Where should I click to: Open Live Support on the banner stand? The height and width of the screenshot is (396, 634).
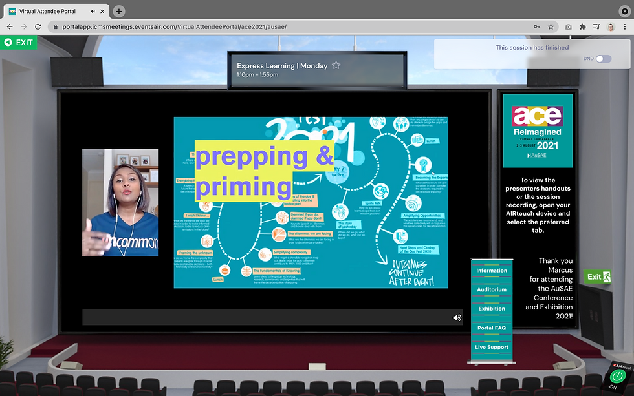[492, 347]
